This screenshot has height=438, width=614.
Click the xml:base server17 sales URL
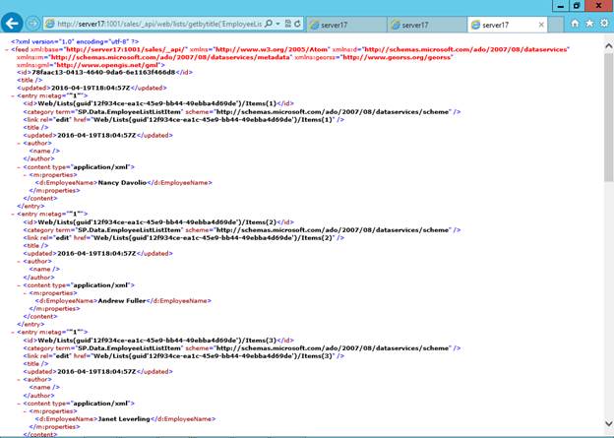pos(125,50)
